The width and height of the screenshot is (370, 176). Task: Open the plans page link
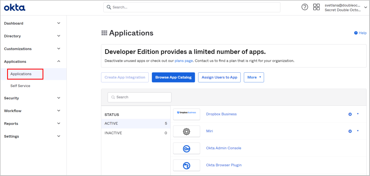[x=184, y=61]
